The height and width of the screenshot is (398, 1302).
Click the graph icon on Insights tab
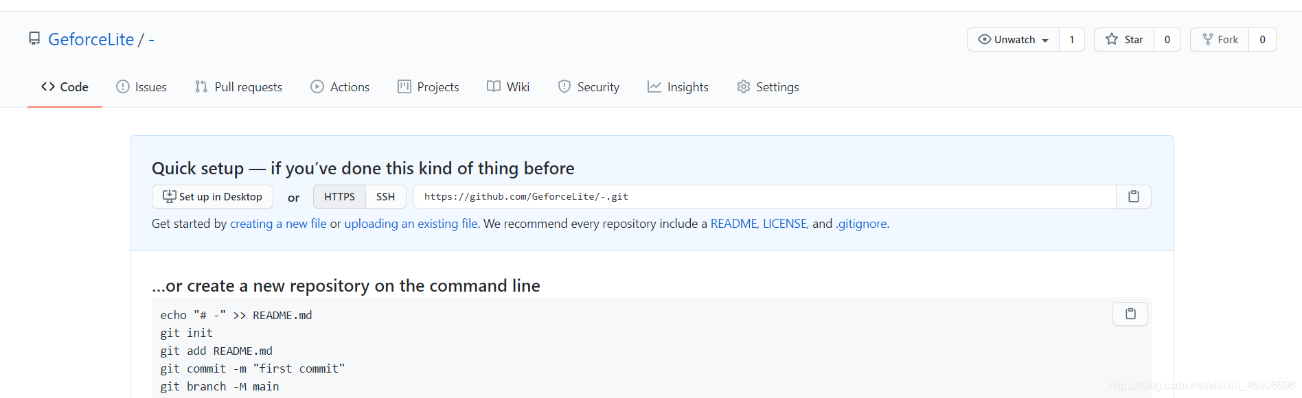click(x=654, y=86)
